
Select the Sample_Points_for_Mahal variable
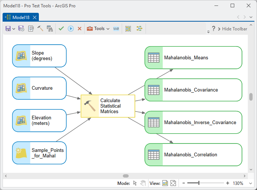[39, 153]
